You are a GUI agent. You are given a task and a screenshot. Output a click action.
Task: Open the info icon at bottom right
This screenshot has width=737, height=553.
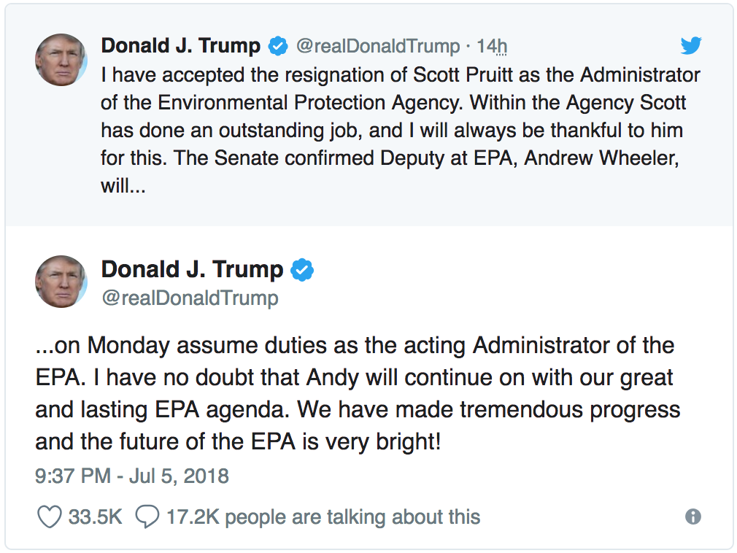coord(693,517)
